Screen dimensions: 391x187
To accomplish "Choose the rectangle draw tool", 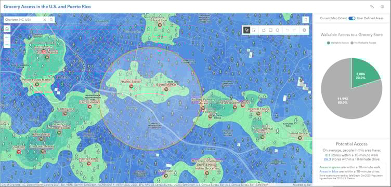I will [x=270, y=30].
